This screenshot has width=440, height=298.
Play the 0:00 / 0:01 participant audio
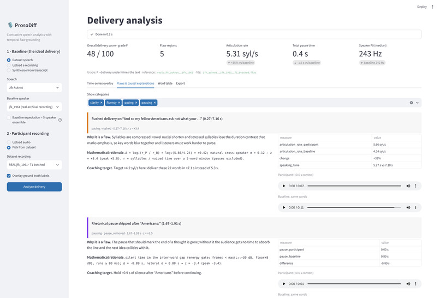click(x=284, y=284)
